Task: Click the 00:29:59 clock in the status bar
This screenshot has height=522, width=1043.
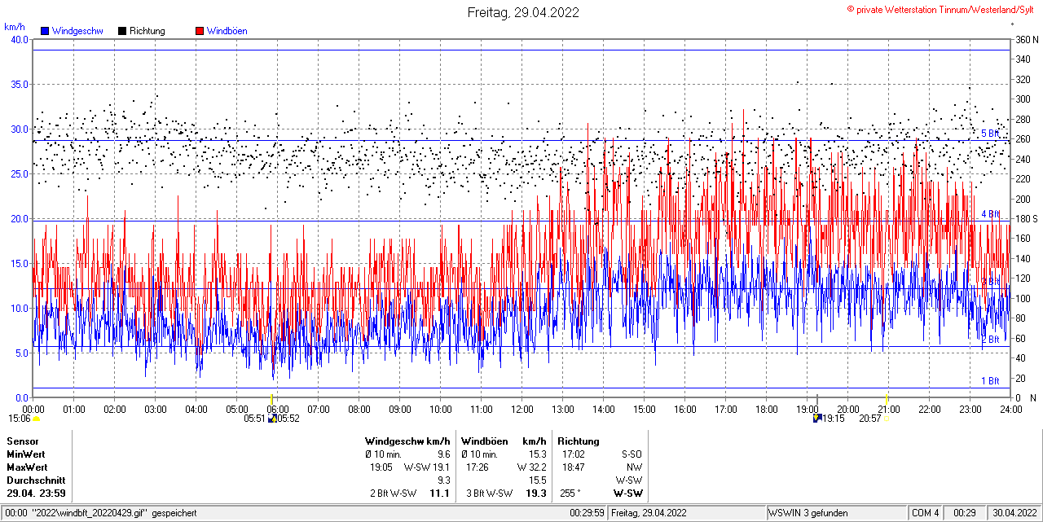Action: click(x=587, y=513)
